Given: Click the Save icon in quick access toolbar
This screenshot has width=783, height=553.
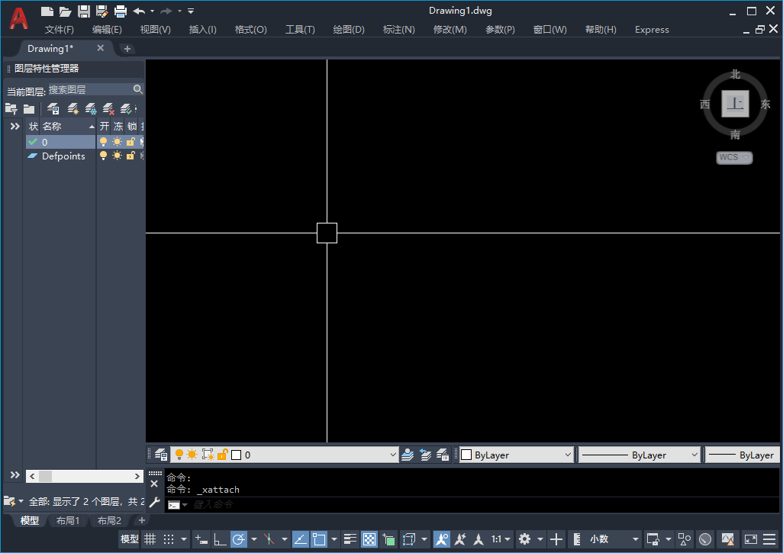Looking at the screenshot, I should tap(84, 11).
